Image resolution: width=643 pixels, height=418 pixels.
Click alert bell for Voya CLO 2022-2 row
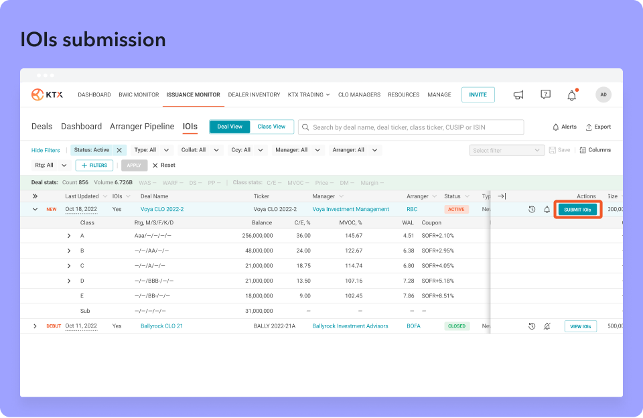[547, 210]
